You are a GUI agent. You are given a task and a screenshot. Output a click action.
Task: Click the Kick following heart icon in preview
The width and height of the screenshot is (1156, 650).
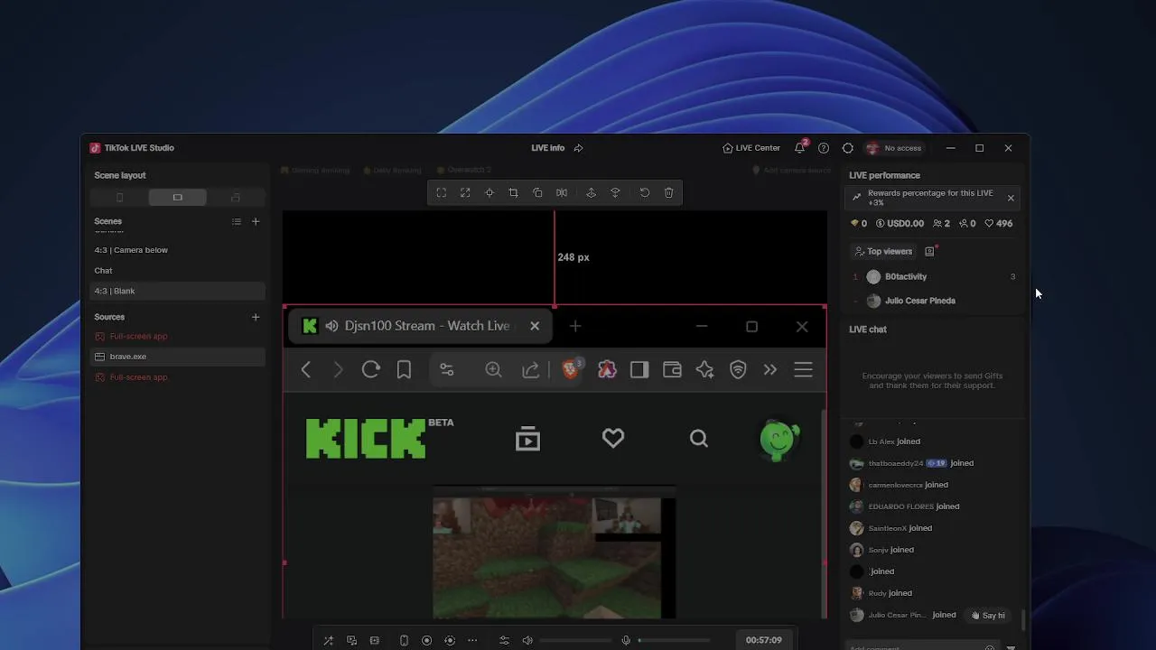point(613,438)
